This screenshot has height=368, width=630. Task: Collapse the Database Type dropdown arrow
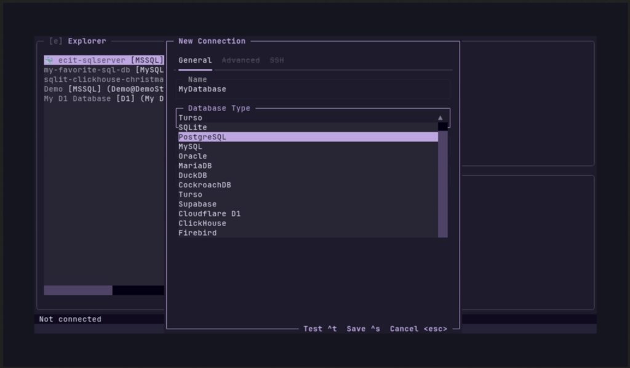[x=440, y=118]
